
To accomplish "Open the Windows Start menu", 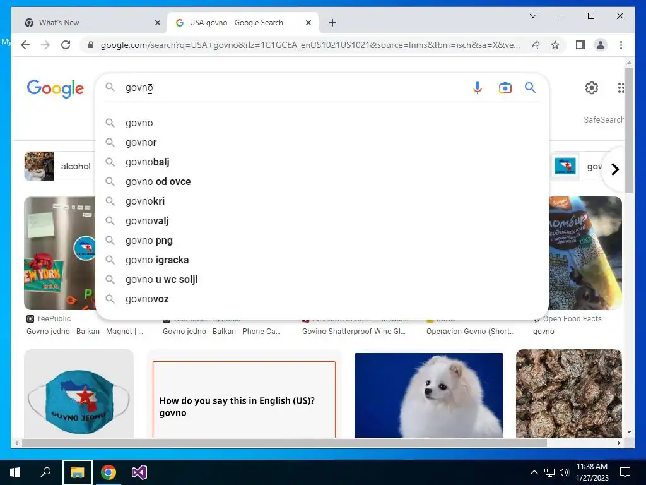I will pyautogui.click(x=15, y=472).
